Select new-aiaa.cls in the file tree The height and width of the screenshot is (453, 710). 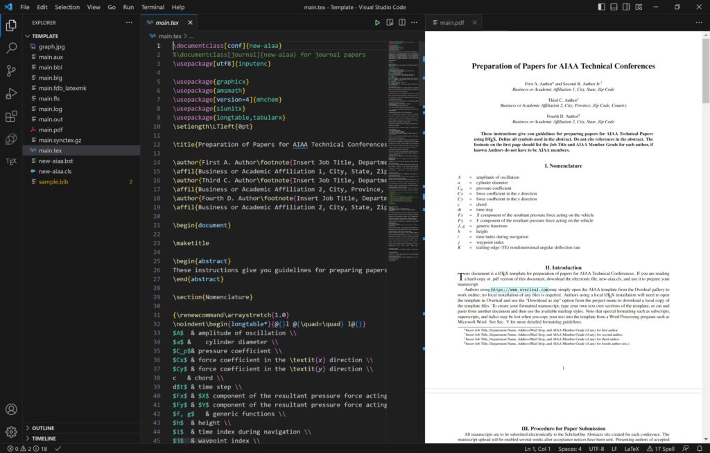pyautogui.click(x=55, y=170)
